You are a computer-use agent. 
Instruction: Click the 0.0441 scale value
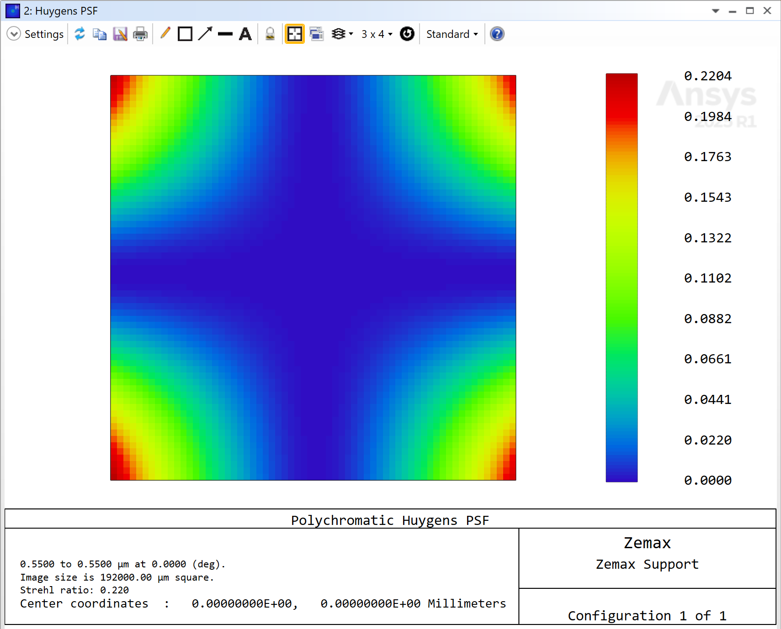coord(708,399)
